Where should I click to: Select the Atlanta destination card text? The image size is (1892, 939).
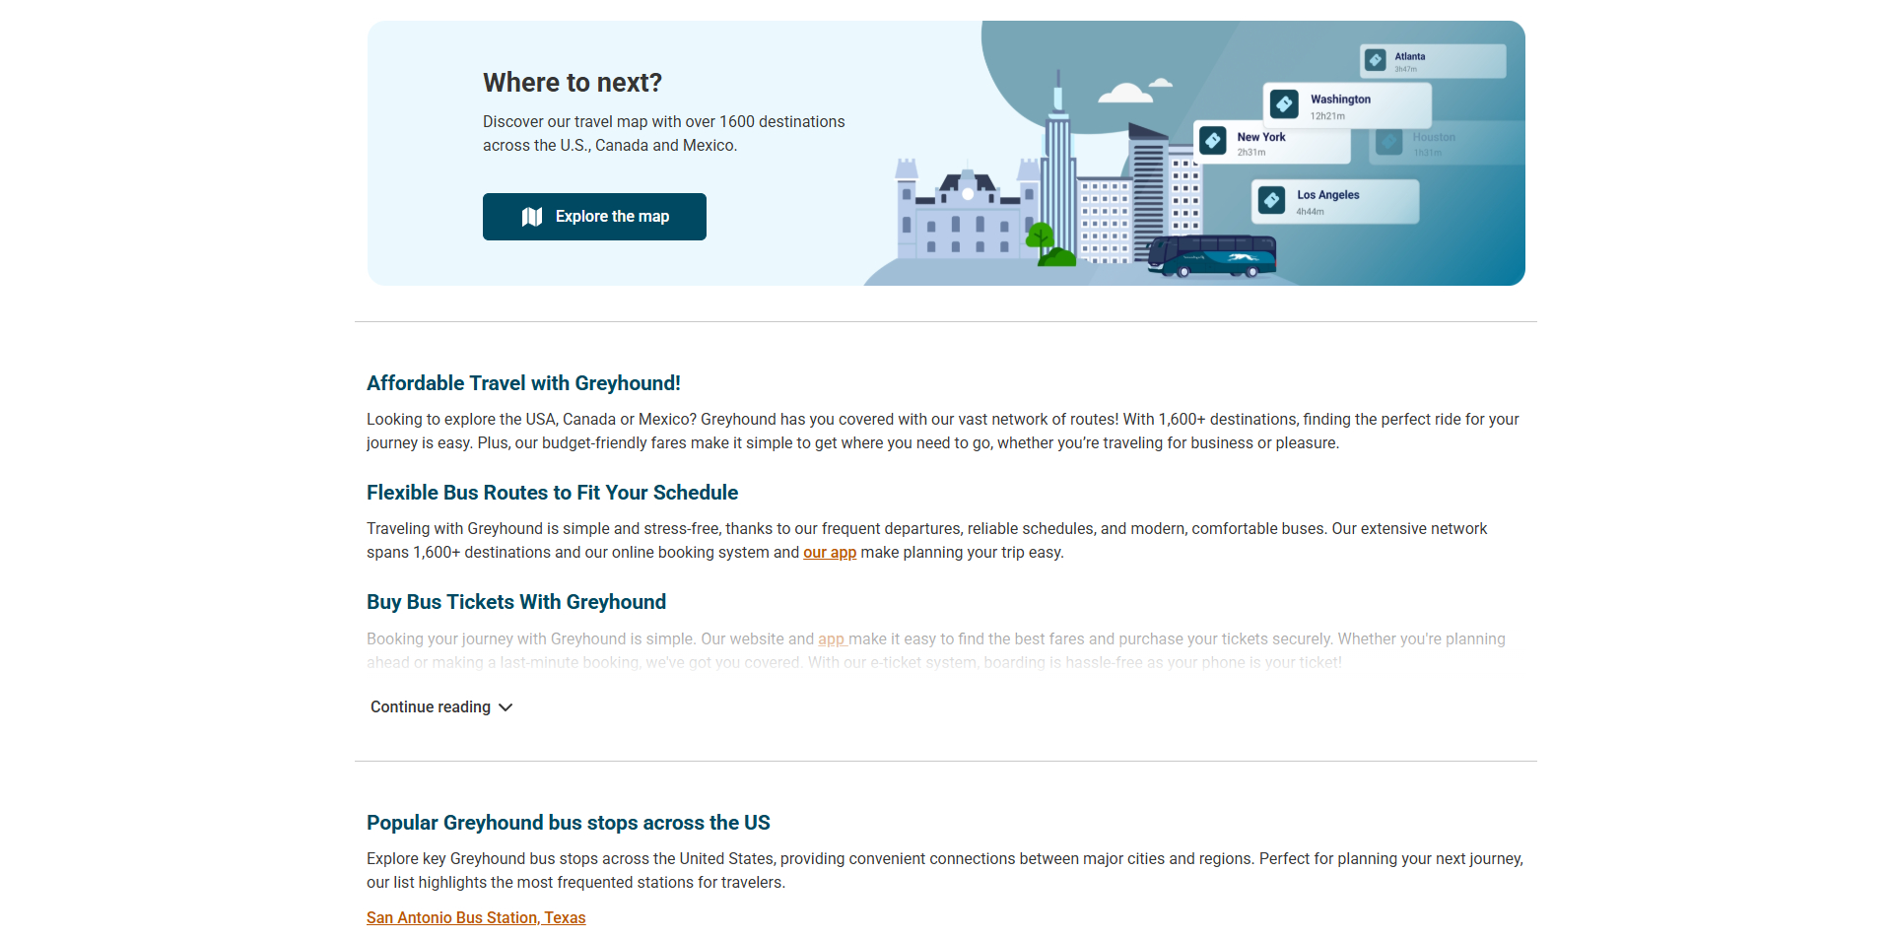pos(1410,61)
